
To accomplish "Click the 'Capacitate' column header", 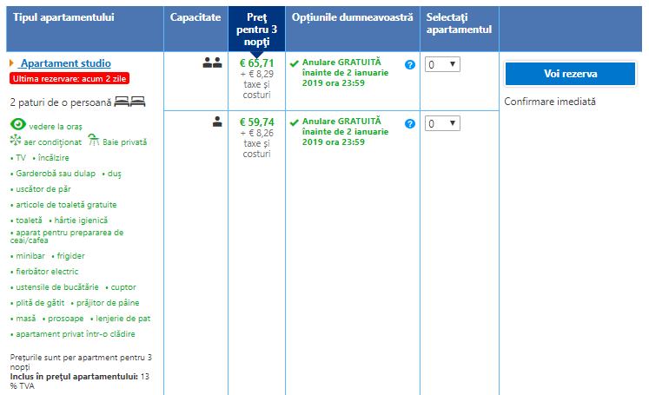I will (x=195, y=17).
